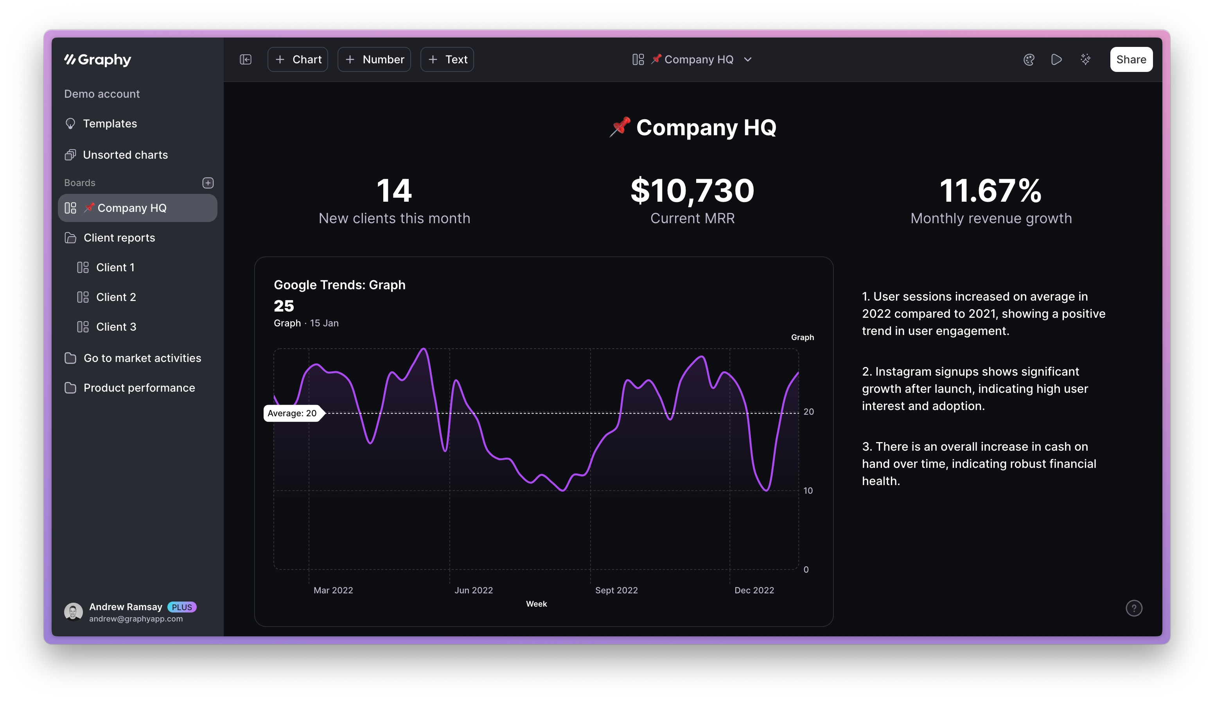Click the Share button

click(1131, 59)
